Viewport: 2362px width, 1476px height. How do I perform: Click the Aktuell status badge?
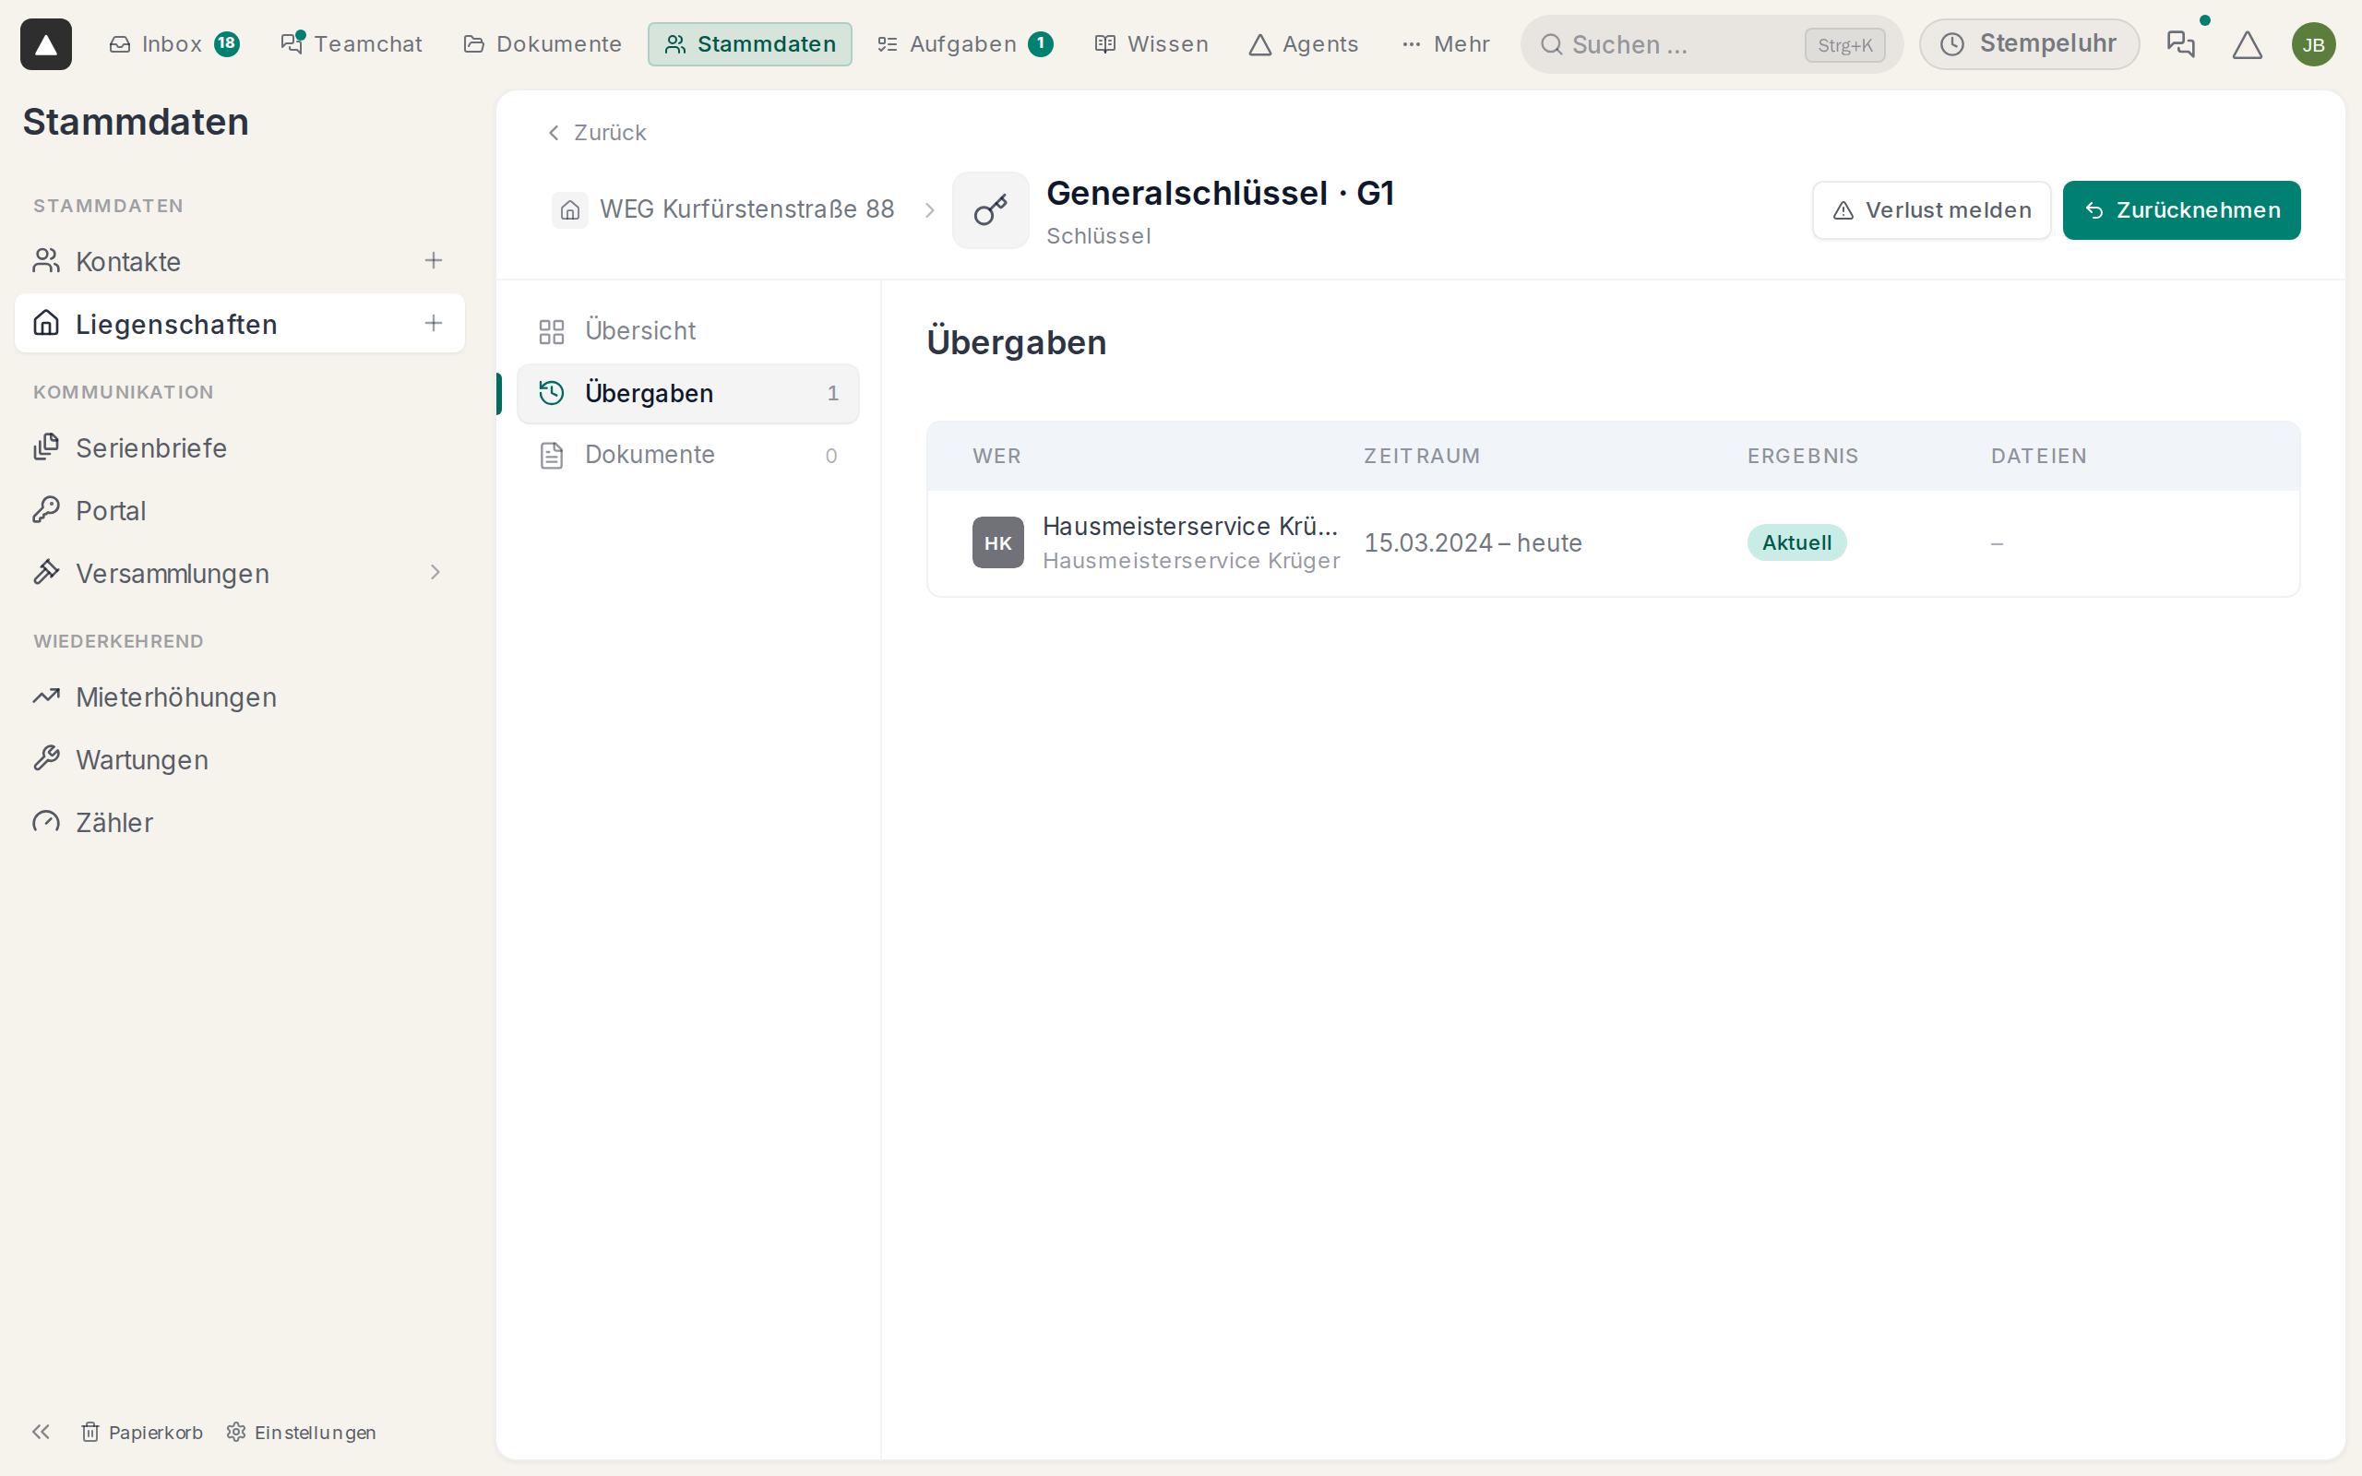(x=1795, y=542)
